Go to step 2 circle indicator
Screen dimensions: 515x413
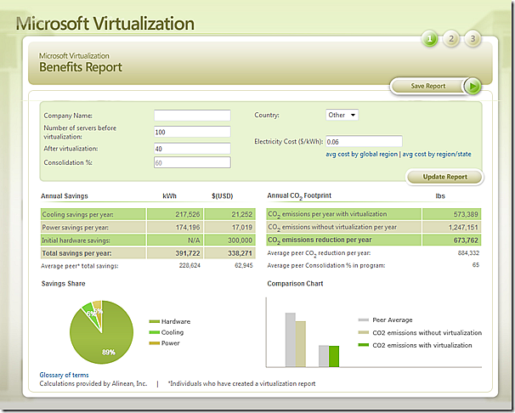point(452,38)
